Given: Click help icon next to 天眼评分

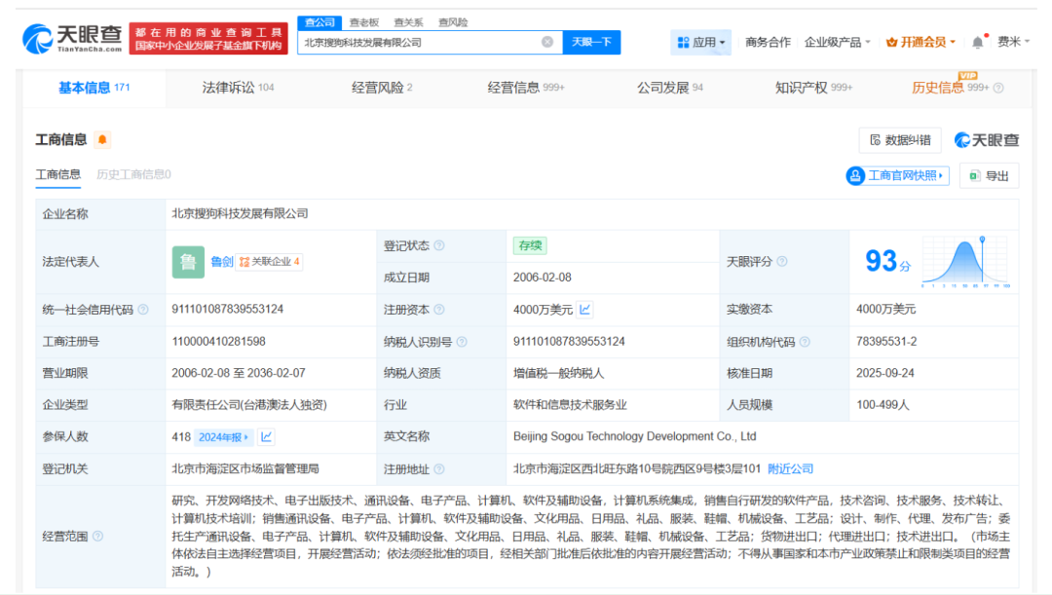Looking at the screenshot, I should pos(782,261).
